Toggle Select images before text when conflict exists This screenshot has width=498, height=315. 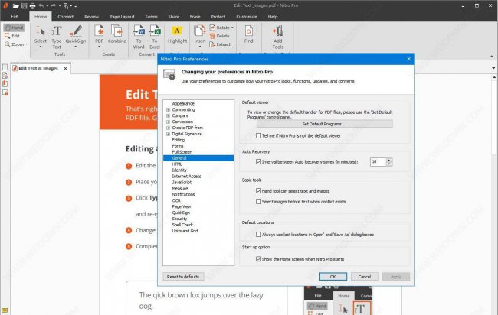pos(258,202)
